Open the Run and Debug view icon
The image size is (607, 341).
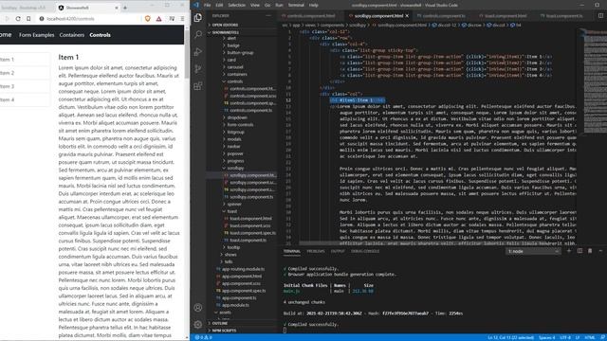point(198,52)
